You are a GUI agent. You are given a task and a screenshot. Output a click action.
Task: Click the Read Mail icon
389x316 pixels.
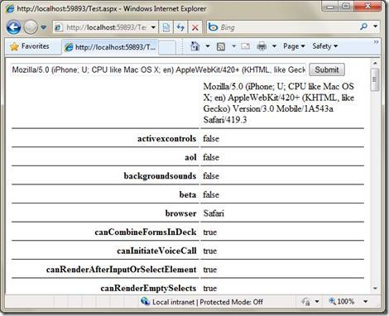(x=245, y=46)
